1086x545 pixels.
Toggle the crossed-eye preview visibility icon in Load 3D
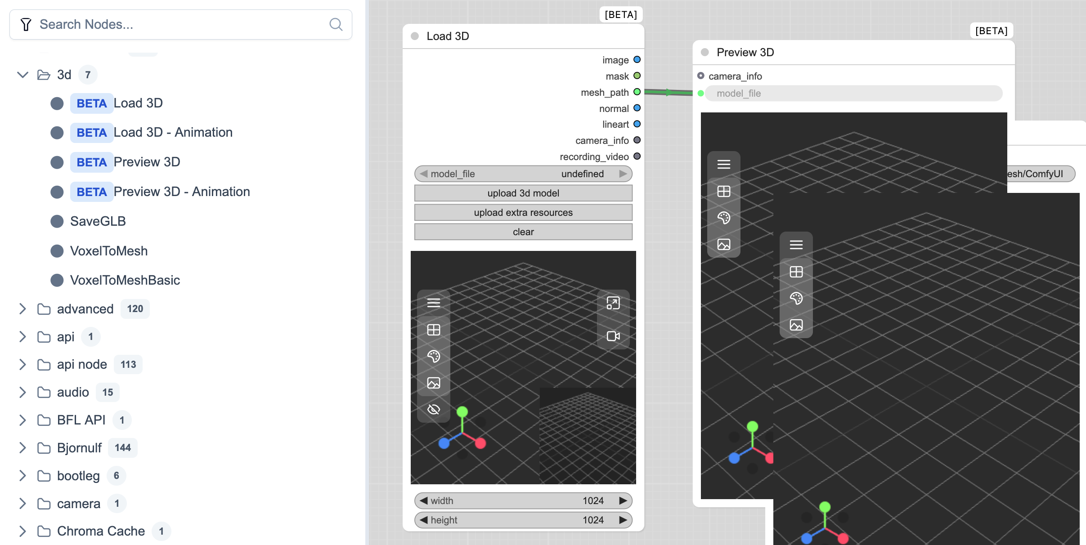(433, 409)
